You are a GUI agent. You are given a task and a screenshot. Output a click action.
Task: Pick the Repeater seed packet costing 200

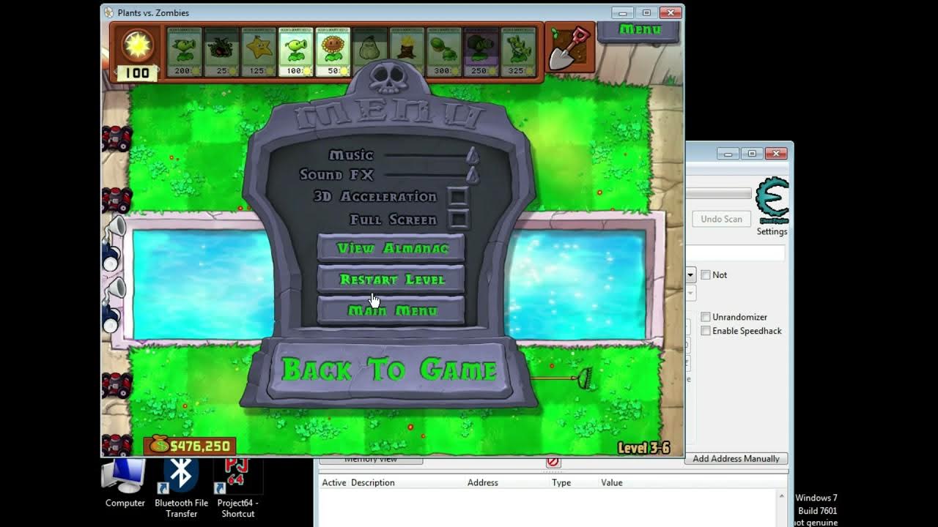pyautogui.click(x=184, y=52)
